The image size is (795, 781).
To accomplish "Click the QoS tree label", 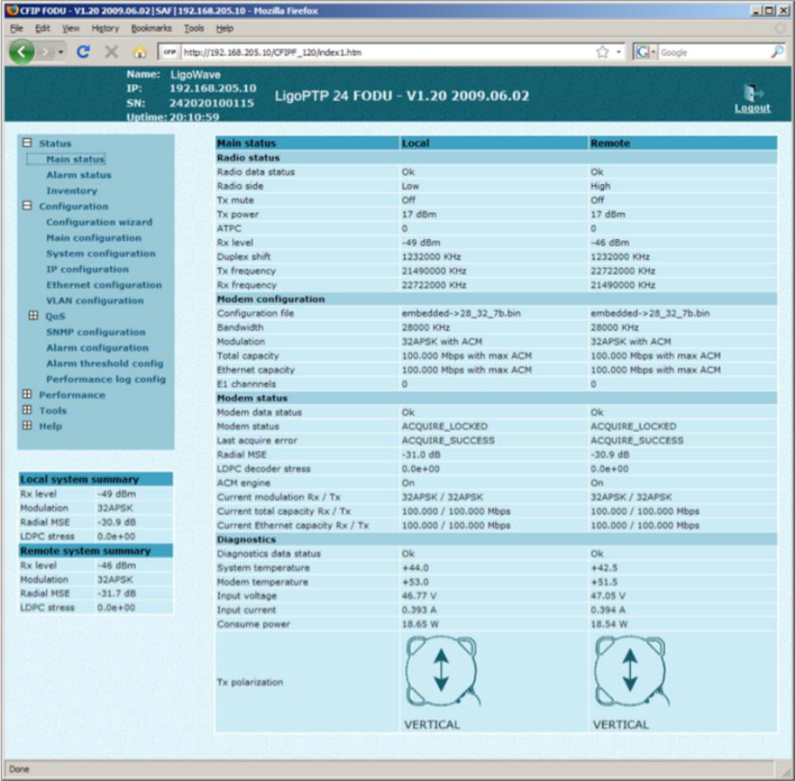I will pyautogui.click(x=55, y=317).
